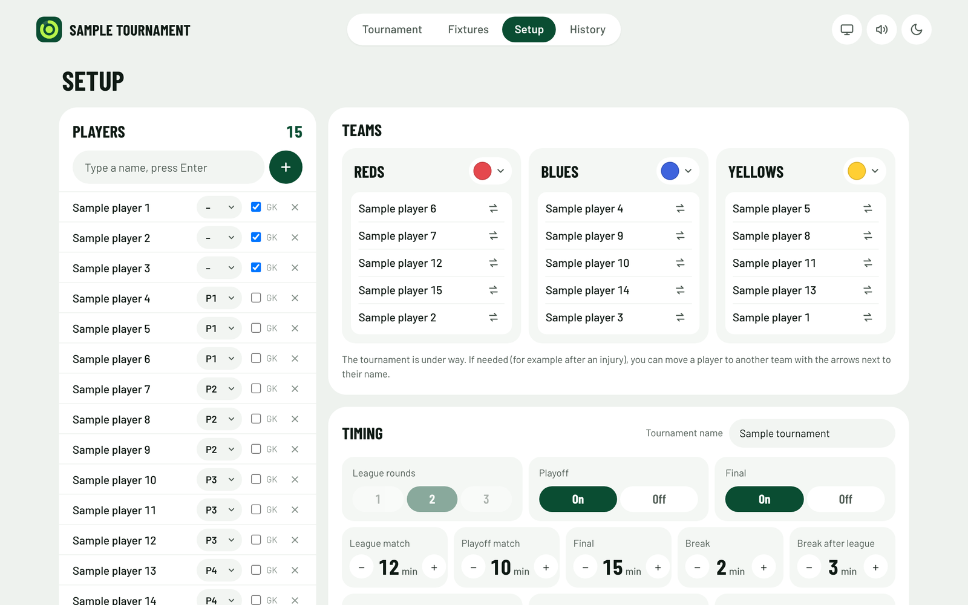Toggle the sound speaker icon
This screenshot has height=605, width=968.
click(881, 30)
